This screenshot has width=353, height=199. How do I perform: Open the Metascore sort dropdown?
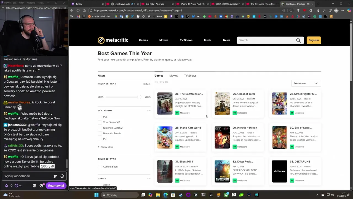[x=306, y=83]
